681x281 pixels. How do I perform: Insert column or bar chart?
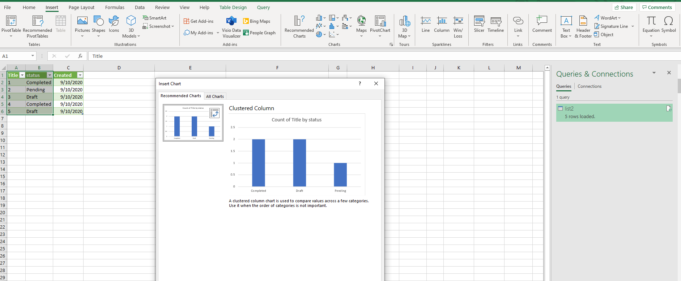(321, 18)
